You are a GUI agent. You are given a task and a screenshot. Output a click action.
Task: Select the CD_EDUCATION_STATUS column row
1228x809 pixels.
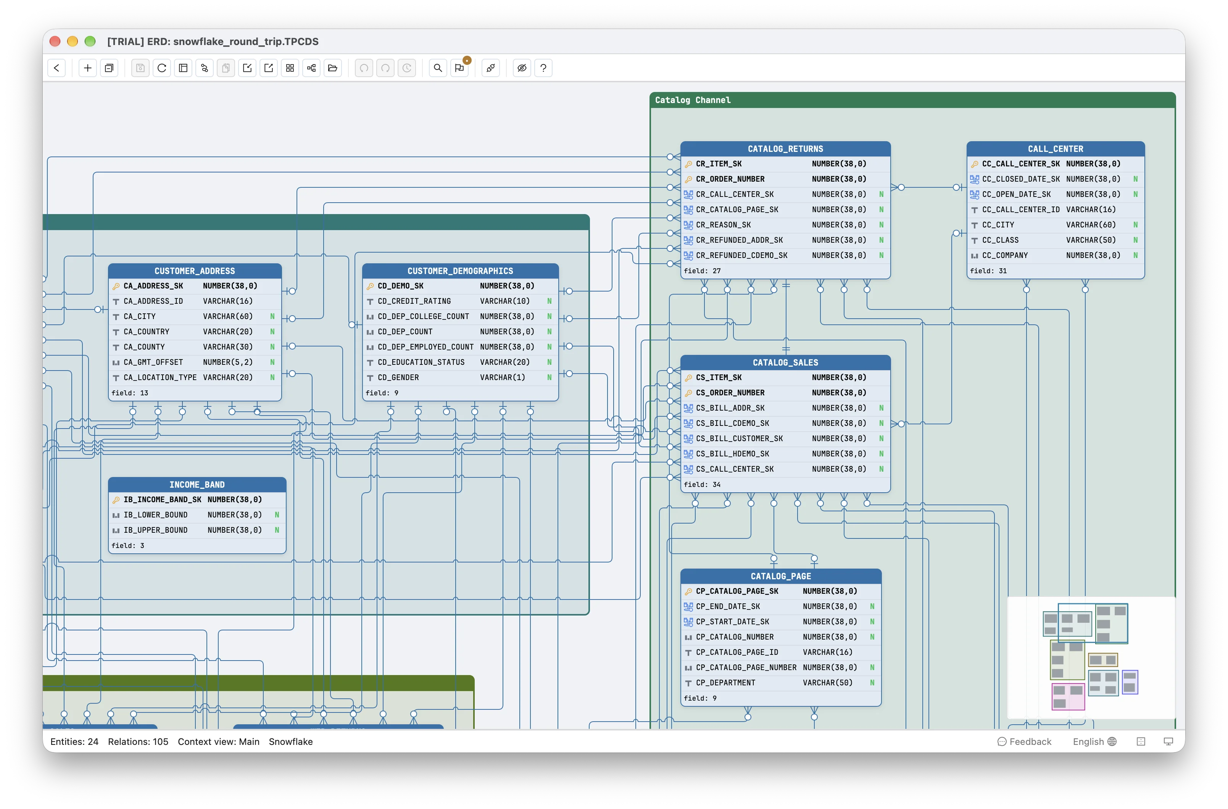coord(460,362)
